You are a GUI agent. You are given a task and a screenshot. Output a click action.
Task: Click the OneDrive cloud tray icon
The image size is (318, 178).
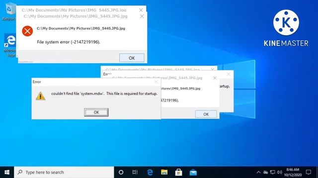click(265, 172)
